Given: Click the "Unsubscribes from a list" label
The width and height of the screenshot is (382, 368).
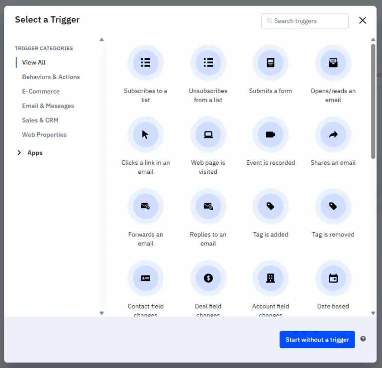Looking at the screenshot, I should coord(208,95).
